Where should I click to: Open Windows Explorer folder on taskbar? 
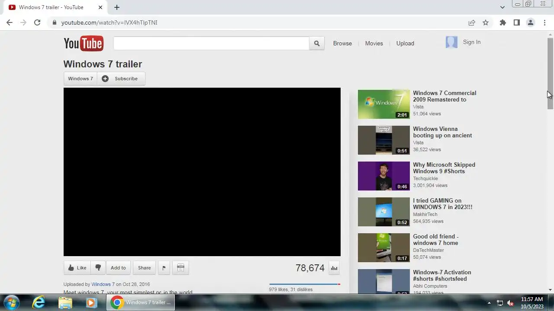tap(65, 302)
